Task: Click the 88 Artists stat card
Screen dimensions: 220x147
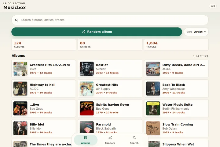Action: coord(110,45)
